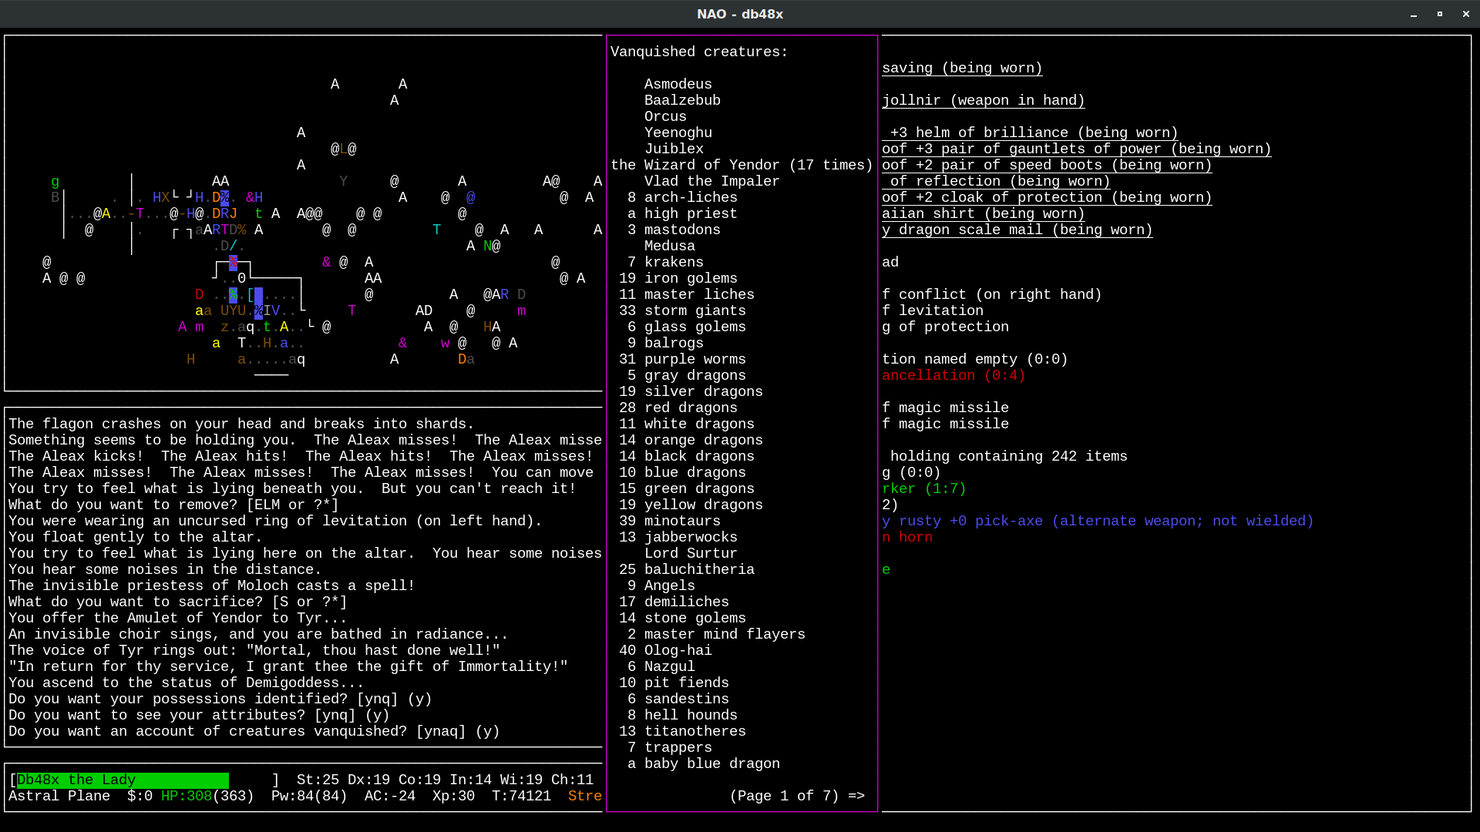This screenshot has width=1480, height=832.
Task: Click the '7 krakens' row
Action: point(665,262)
